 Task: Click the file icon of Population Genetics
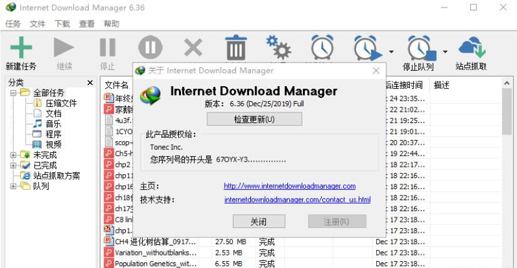pos(109,264)
